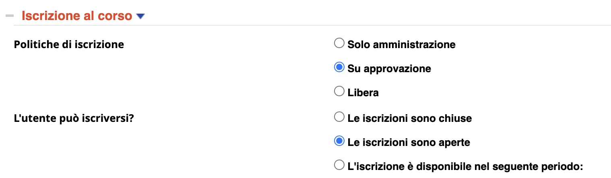Select the 'Solo amministrazione' radio button

click(339, 43)
